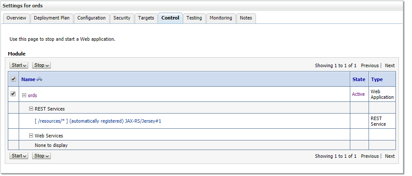Collapse the ords module tree node
The image size is (412, 176).
24,95
